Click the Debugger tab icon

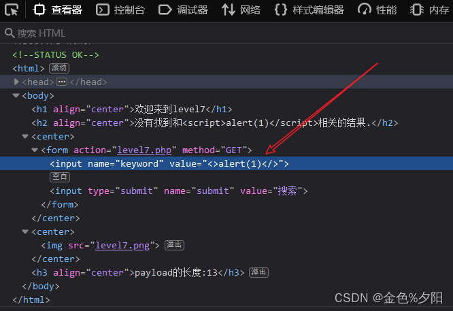coord(165,10)
